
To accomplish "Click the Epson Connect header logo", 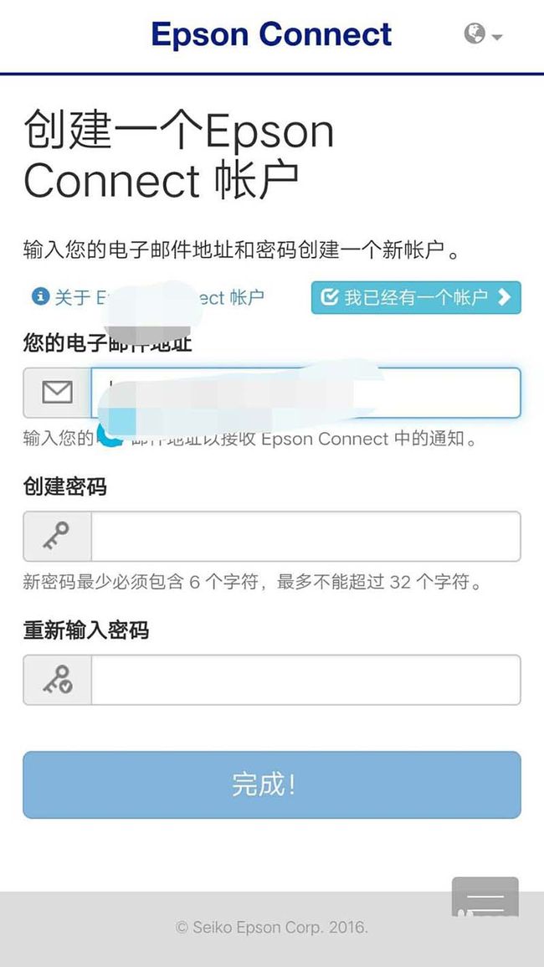I will (271, 34).
